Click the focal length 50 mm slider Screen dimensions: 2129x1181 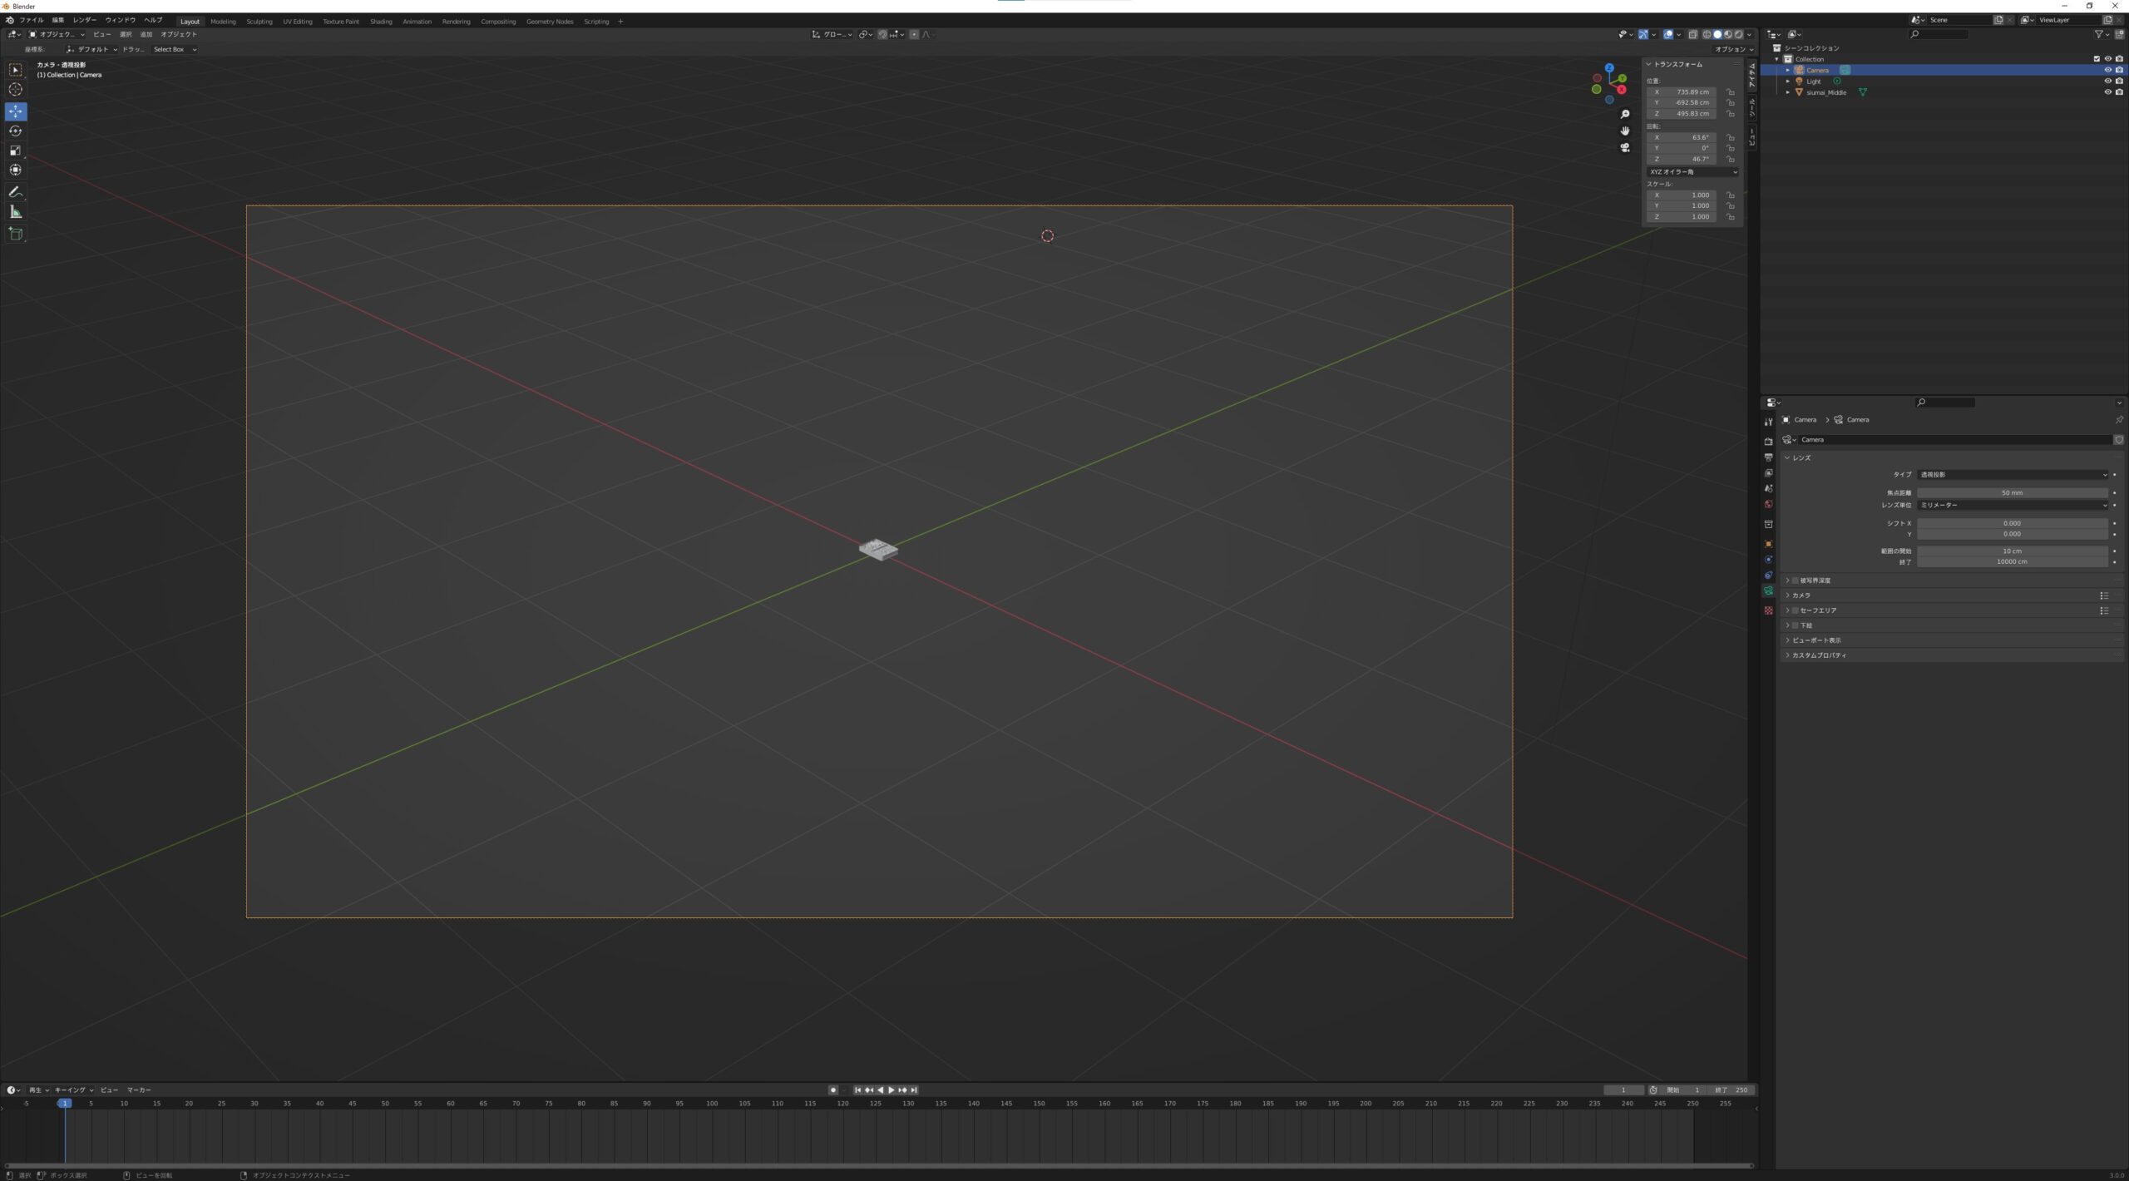[x=2013, y=493]
